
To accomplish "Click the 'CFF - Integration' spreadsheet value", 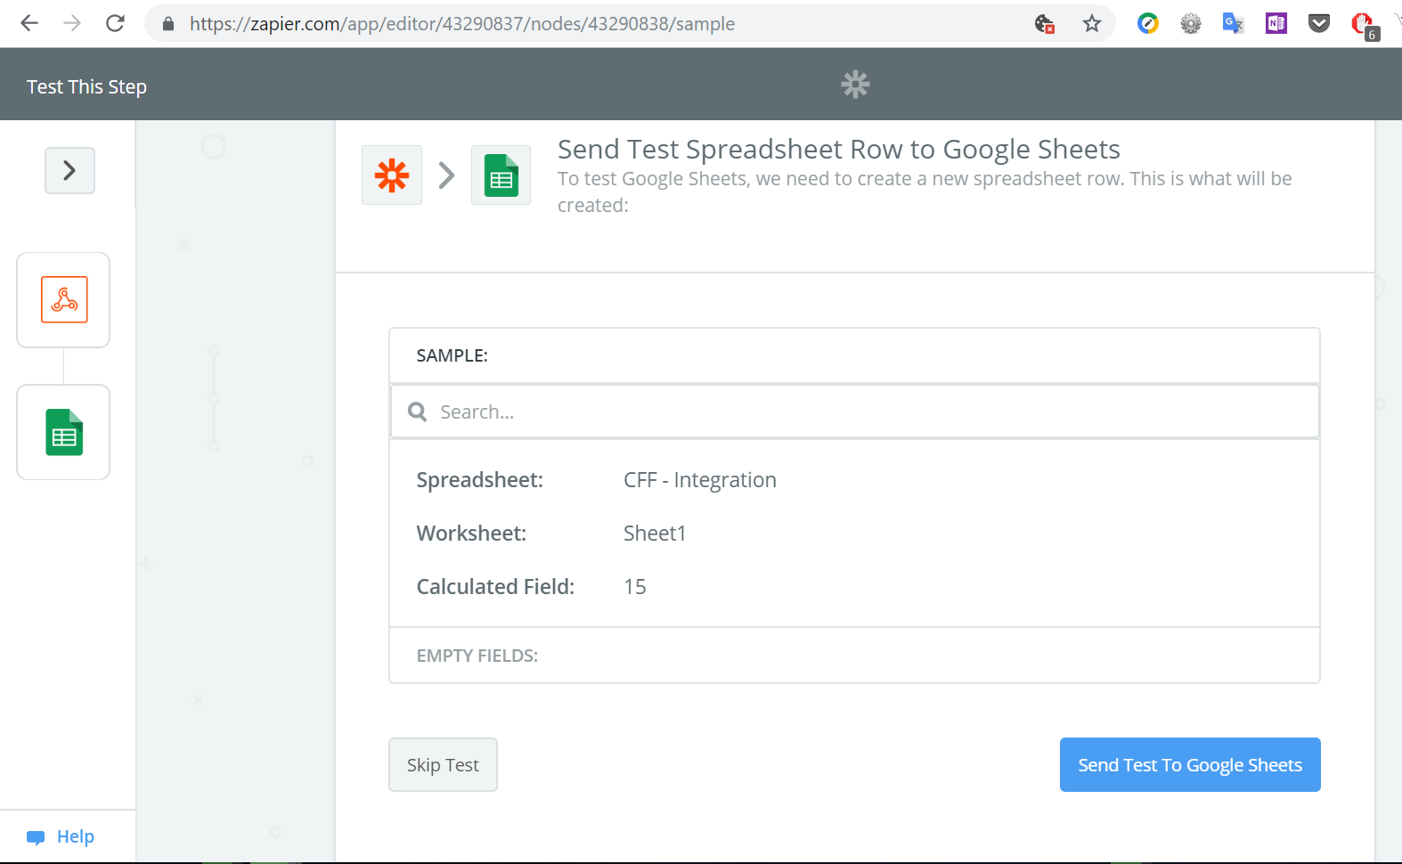I will point(700,480).
